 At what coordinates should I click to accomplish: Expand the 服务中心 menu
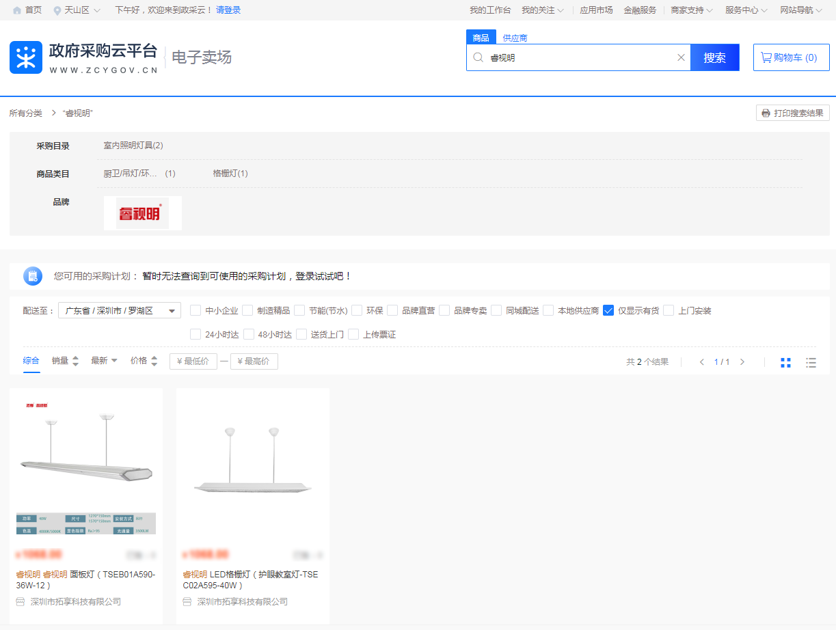point(746,10)
